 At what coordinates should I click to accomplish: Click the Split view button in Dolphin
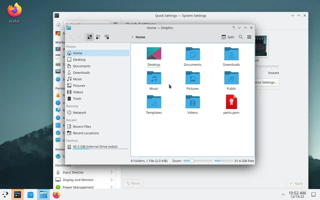[228, 37]
